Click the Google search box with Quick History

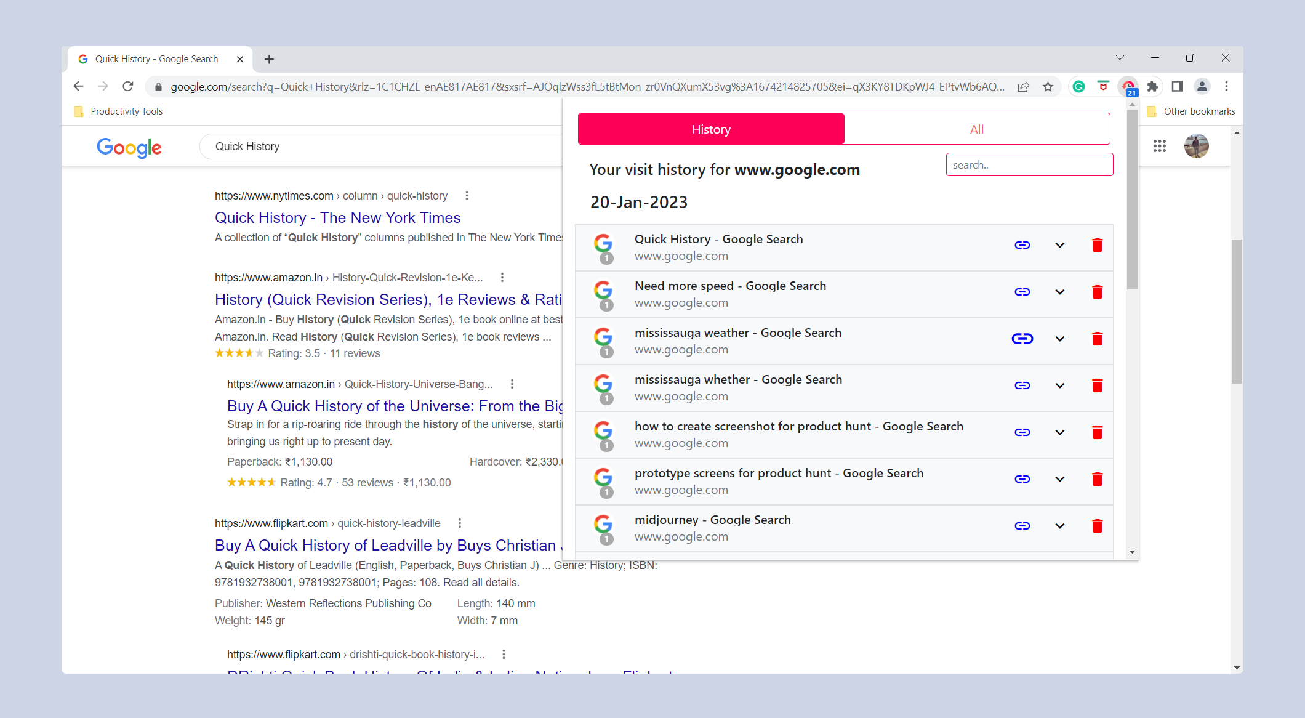(x=382, y=147)
